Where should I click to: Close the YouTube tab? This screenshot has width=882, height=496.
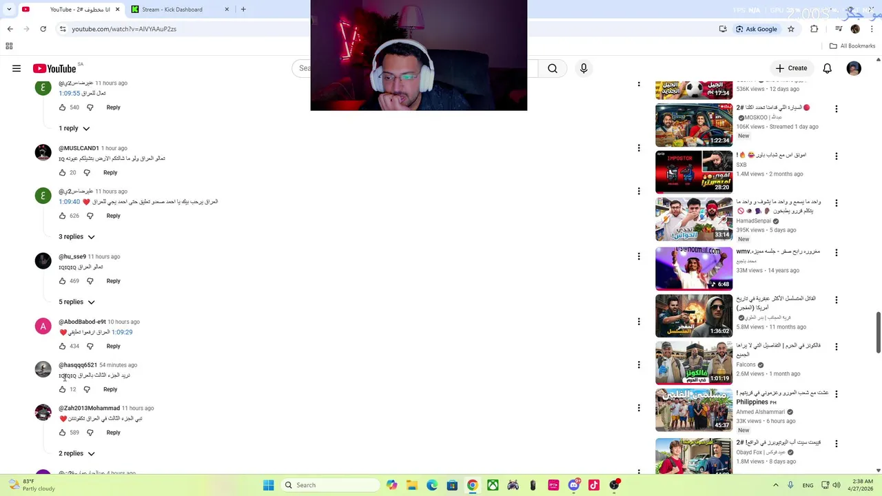(x=117, y=10)
